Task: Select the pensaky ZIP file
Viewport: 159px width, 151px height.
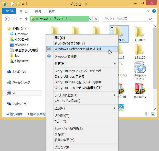Action: [140, 91]
